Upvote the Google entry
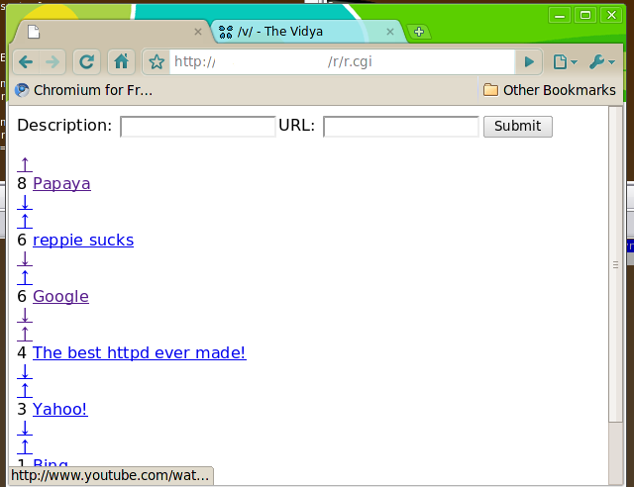Viewport: 634px width, 487px height. [25, 278]
